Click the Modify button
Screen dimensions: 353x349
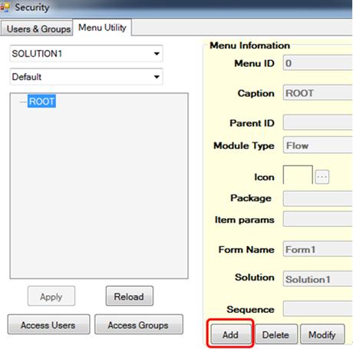coord(322,334)
